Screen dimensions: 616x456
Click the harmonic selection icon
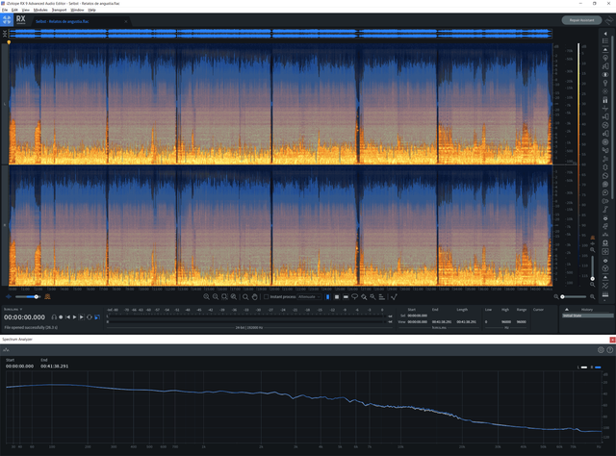click(x=382, y=297)
